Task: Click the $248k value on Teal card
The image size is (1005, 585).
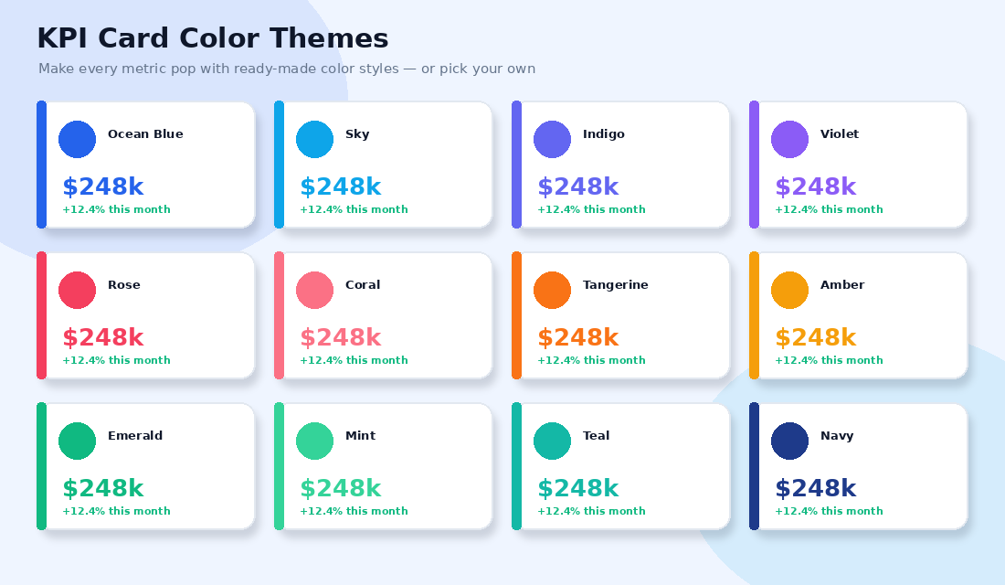Action: tap(578, 488)
